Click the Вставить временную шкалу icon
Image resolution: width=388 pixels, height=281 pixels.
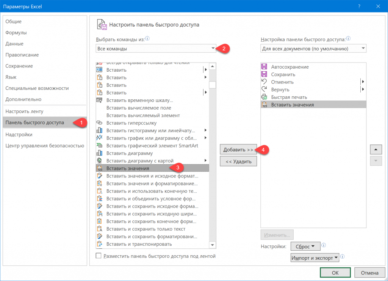100,100
